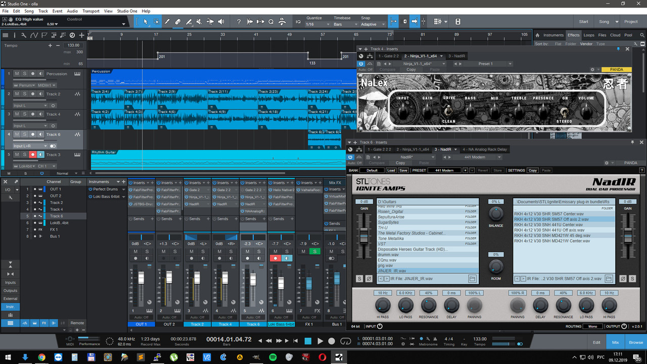
Task: Open the Snap Adaptive dropdown
Action: click(372, 24)
